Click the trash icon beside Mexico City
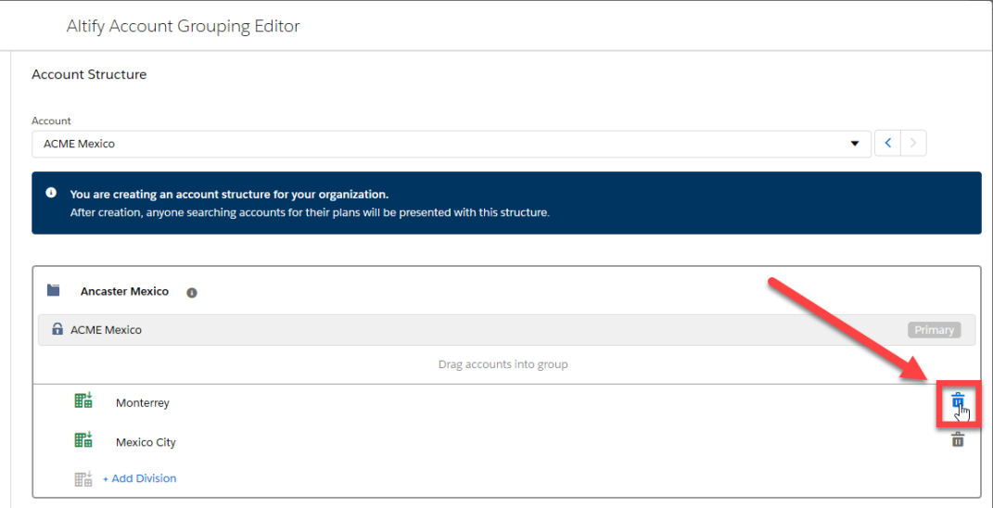Image resolution: width=993 pixels, height=508 pixels. [x=958, y=439]
